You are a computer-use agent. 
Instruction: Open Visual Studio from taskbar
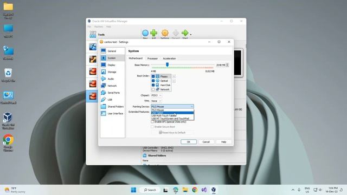(x=204, y=190)
